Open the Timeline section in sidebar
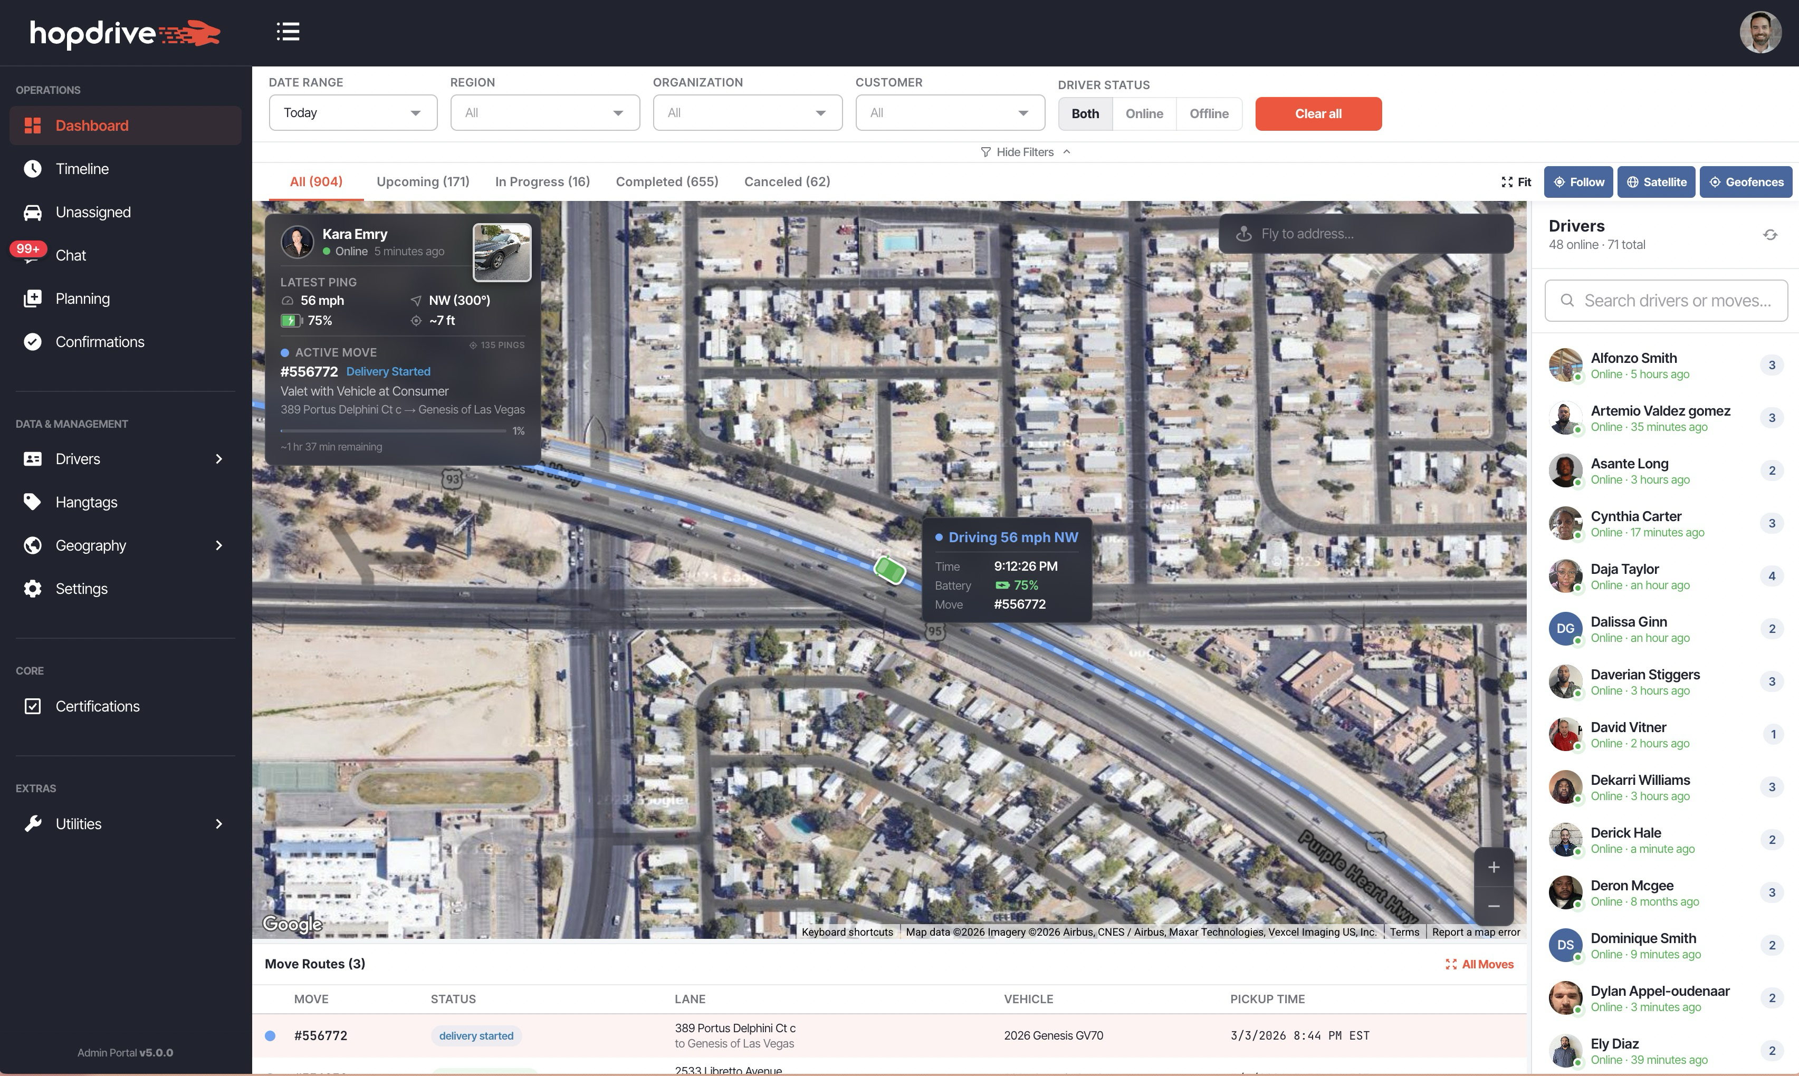 coord(83,168)
